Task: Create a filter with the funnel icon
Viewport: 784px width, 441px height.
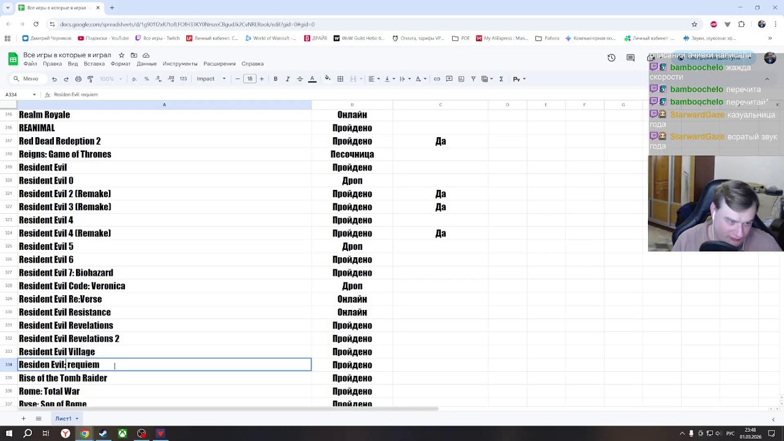Action: pos(473,79)
